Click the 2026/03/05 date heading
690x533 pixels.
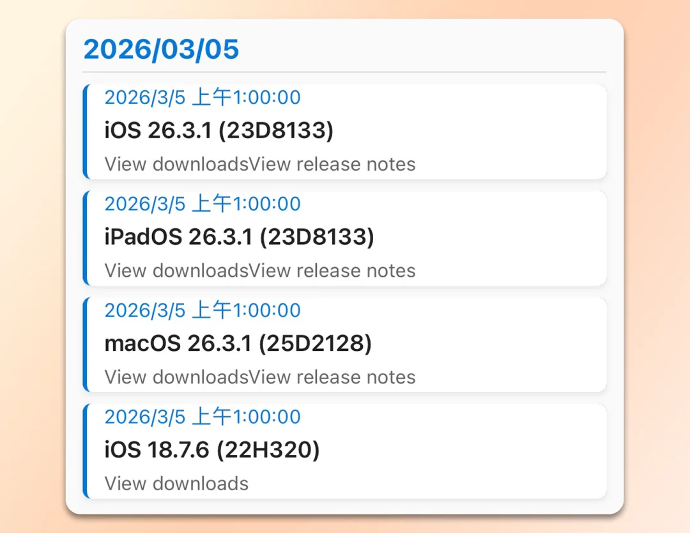[x=161, y=50]
